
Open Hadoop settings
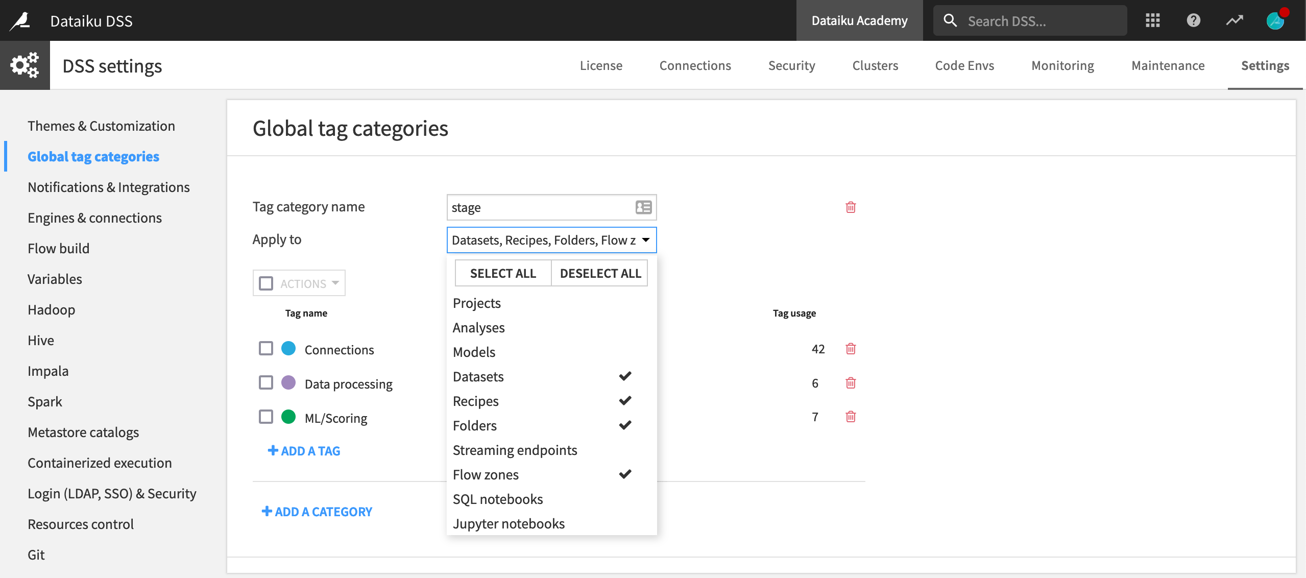coord(51,309)
